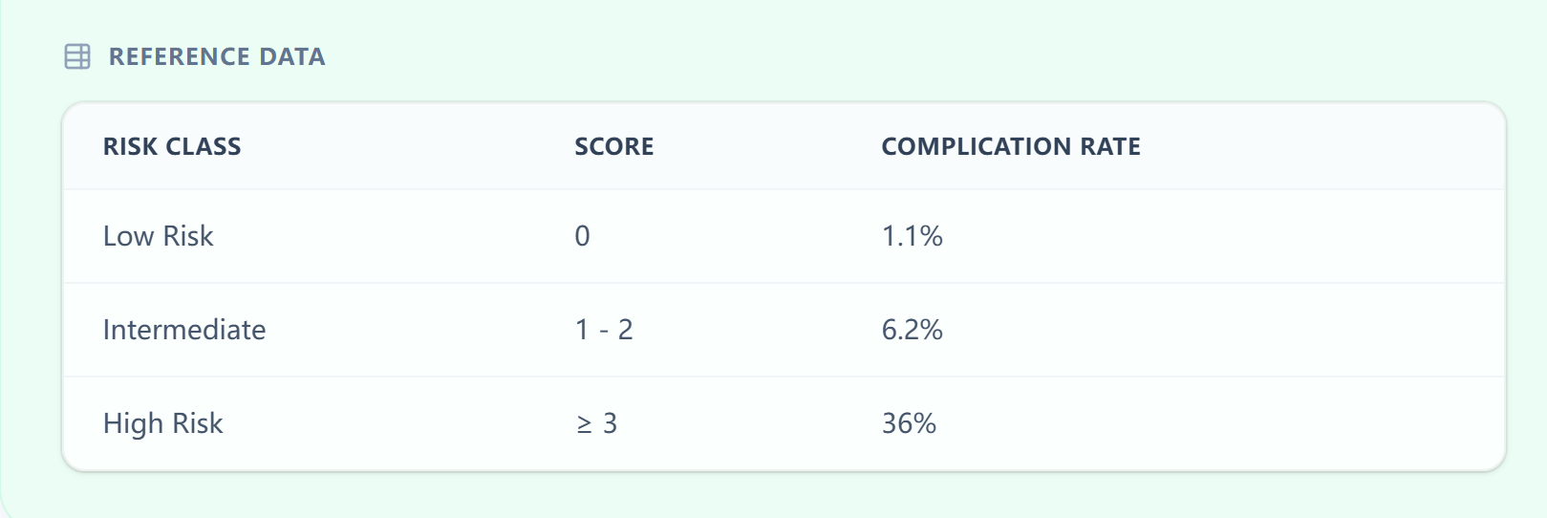
Task: Click the COMPLICATION RATE column header
Action: 1010,146
